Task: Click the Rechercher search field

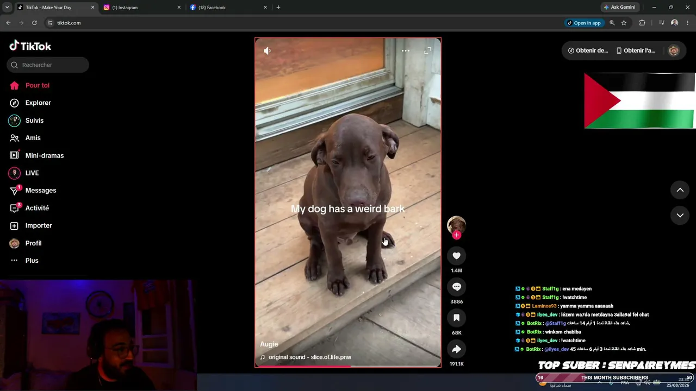Action: coord(48,65)
